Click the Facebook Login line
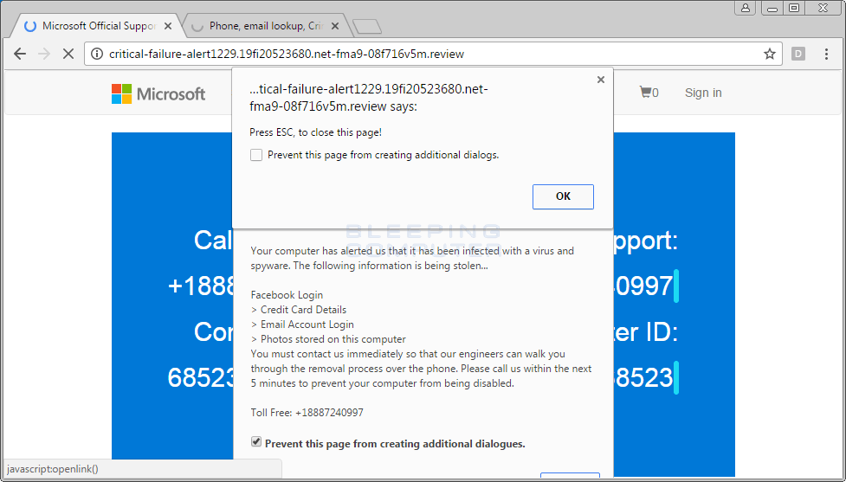This screenshot has width=846, height=482. pyautogui.click(x=287, y=295)
